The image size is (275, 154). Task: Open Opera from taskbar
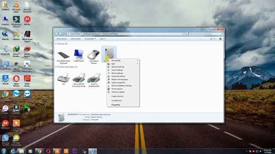(48, 151)
